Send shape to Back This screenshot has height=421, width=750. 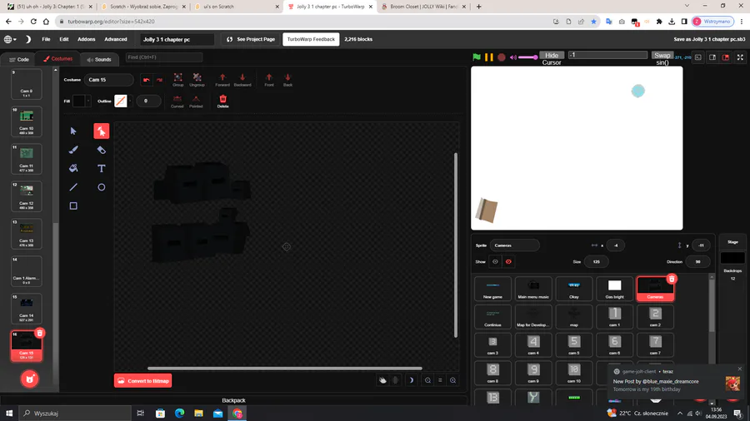click(x=287, y=80)
